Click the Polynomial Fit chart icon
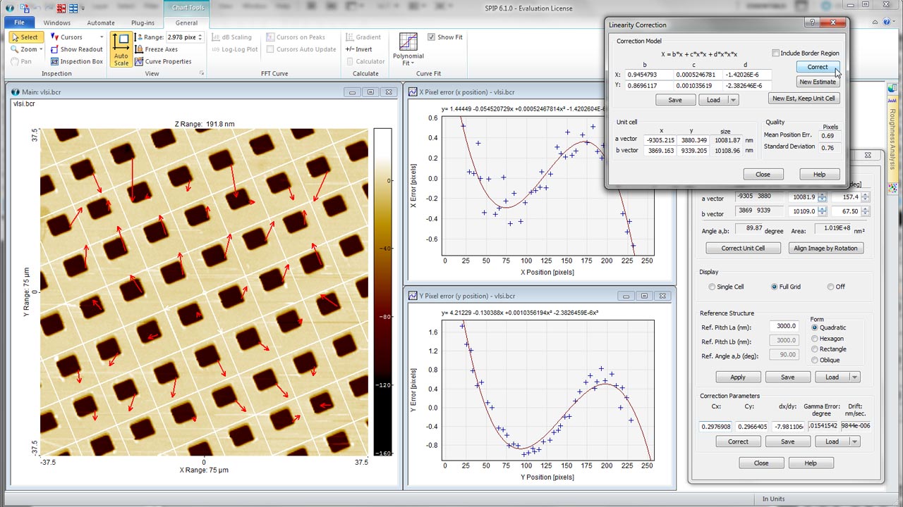Screen dimensions: 903x507 [x=408, y=42]
